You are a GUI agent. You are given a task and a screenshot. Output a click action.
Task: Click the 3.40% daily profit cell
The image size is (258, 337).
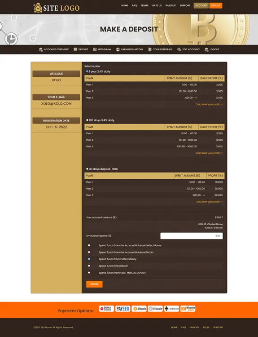219,146
